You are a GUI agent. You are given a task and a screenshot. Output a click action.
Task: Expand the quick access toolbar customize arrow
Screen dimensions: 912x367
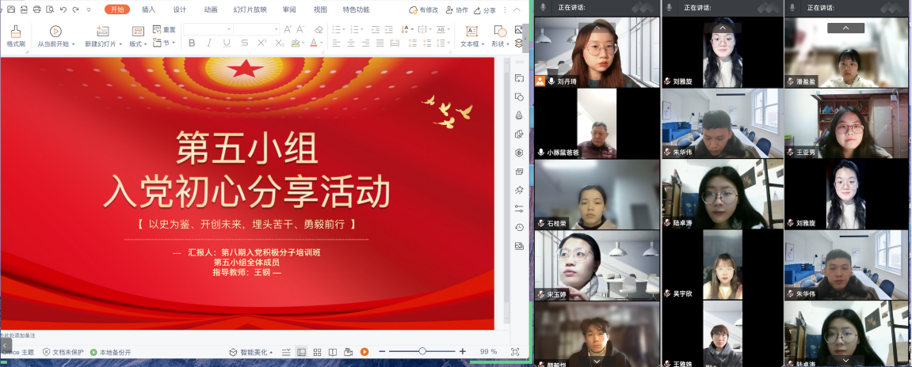point(89,9)
